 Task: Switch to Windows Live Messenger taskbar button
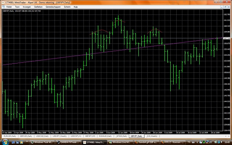point(120,142)
